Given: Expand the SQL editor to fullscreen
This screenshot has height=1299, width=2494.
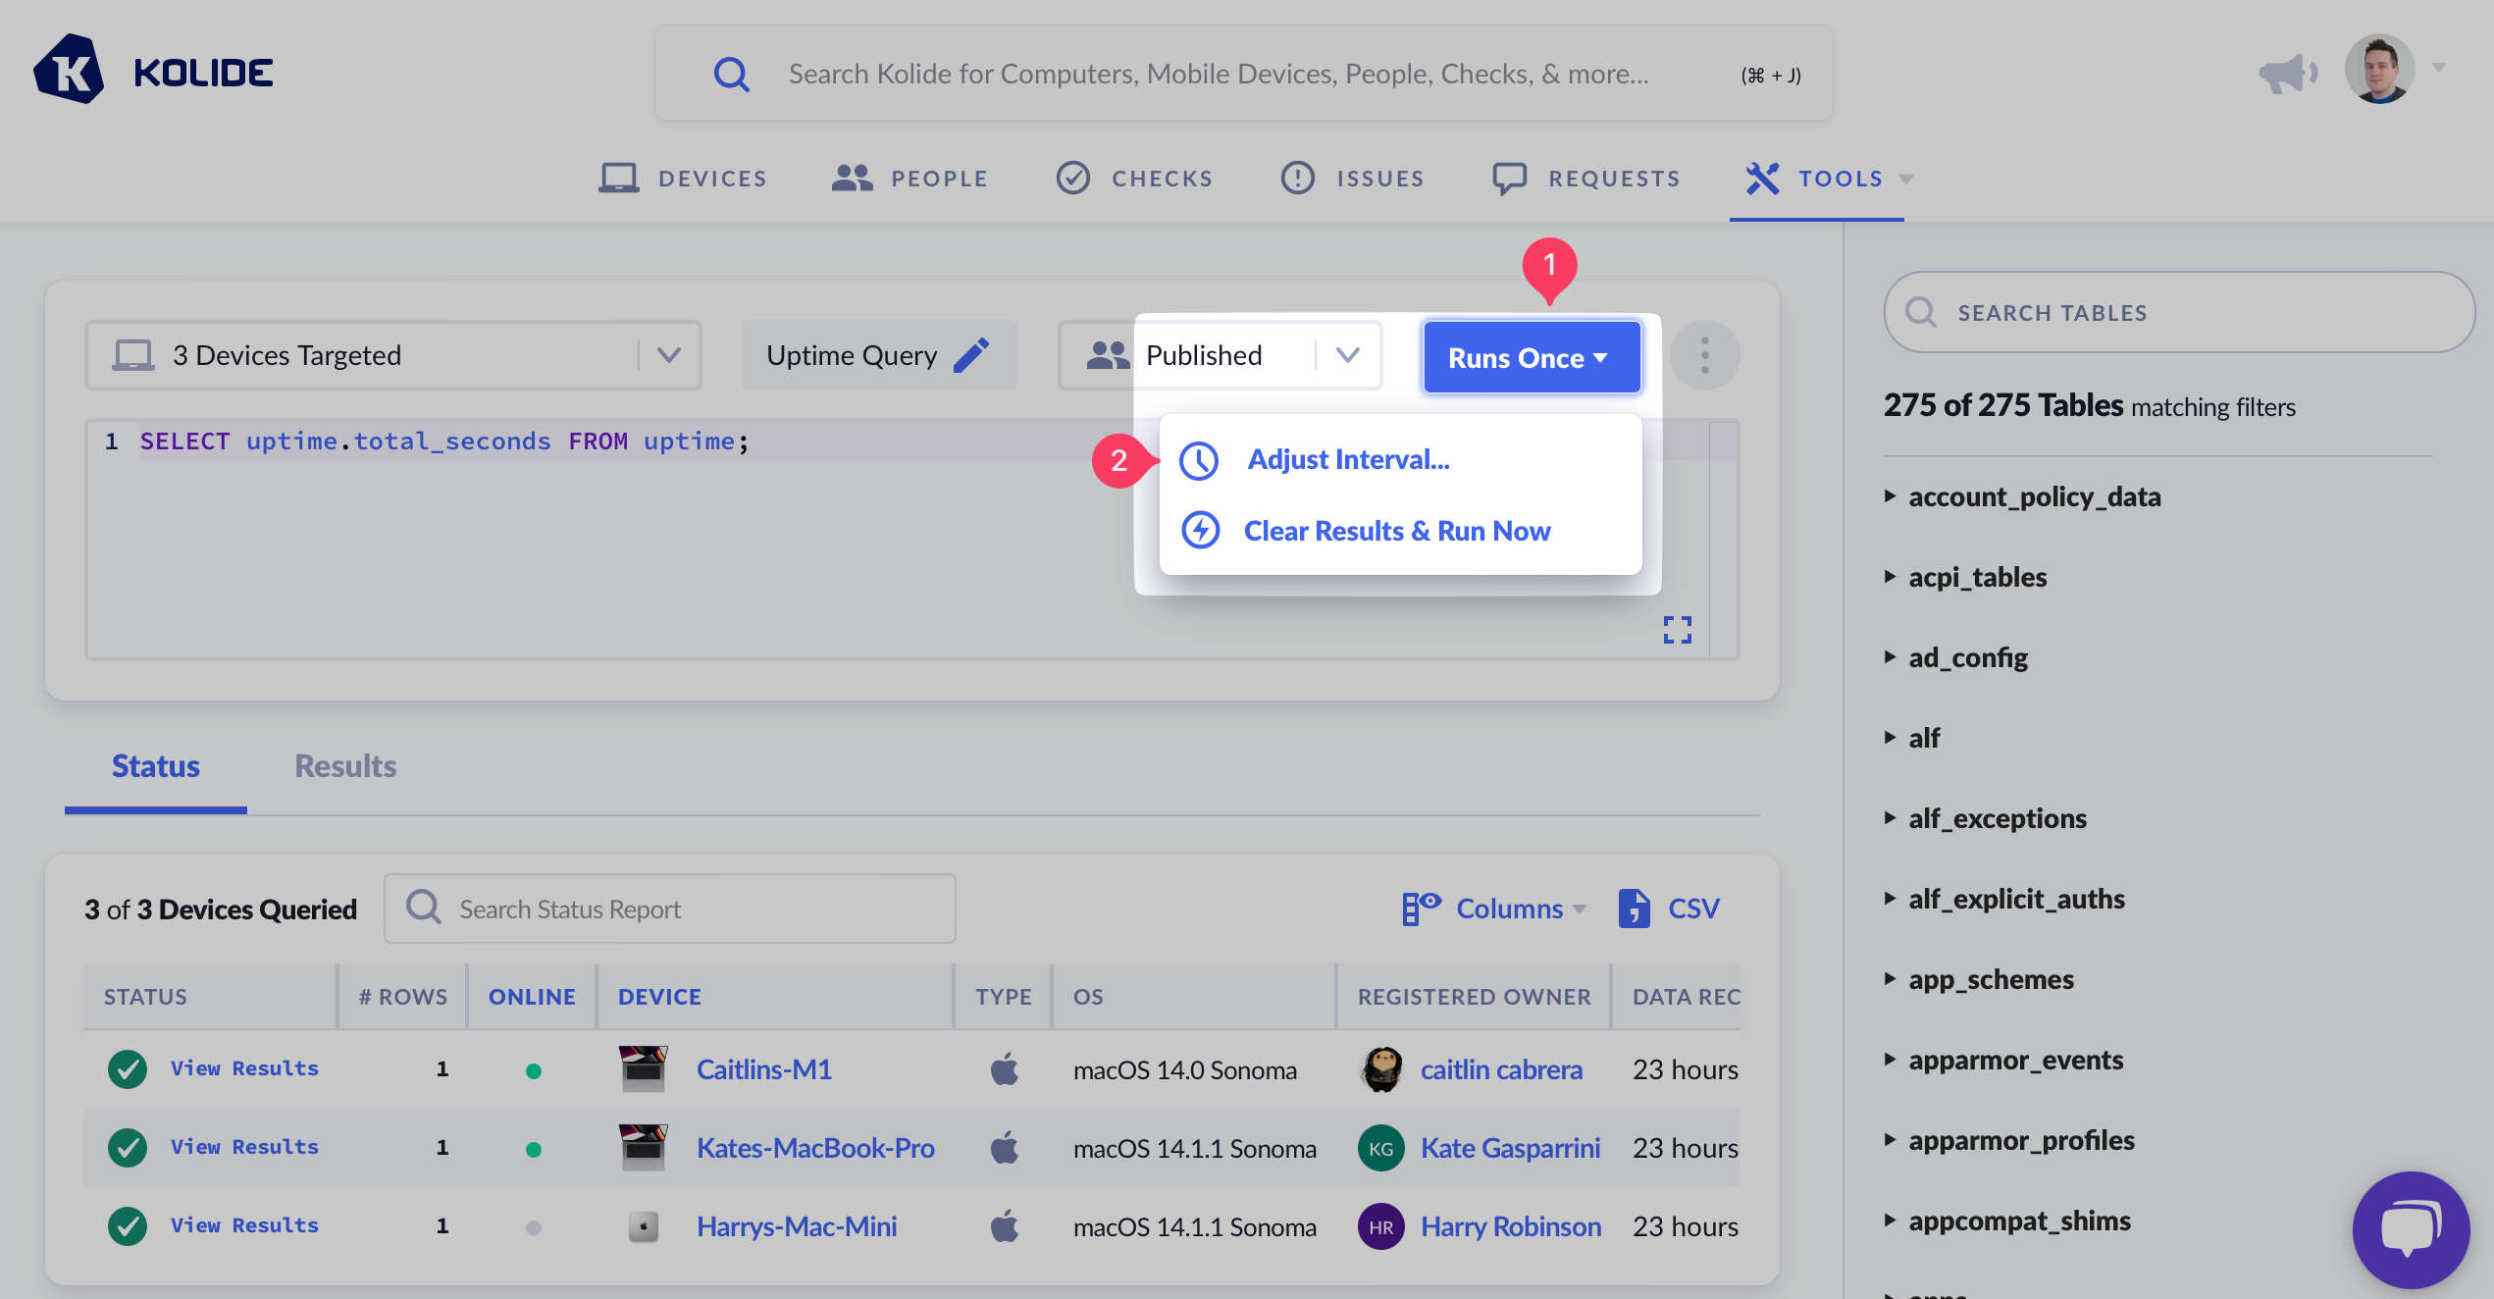Looking at the screenshot, I should tap(1677, 630).
